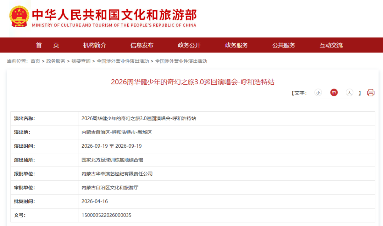Open the 公共服务 navigation menu
Viewport: 383px width, 226px height.
[284, 45]
